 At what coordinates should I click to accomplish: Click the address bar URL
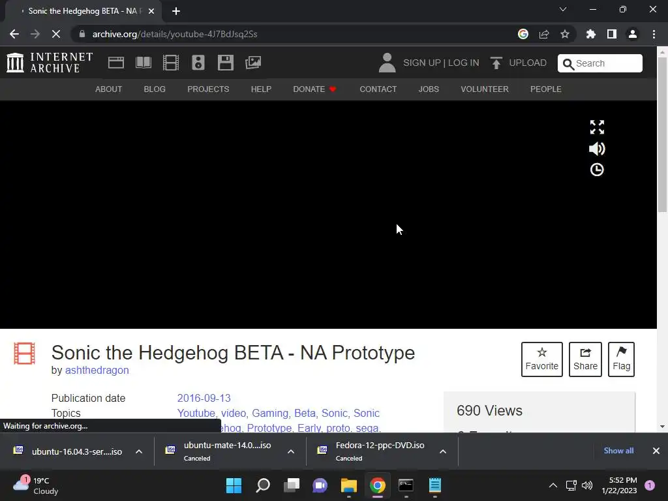point(175,34)
